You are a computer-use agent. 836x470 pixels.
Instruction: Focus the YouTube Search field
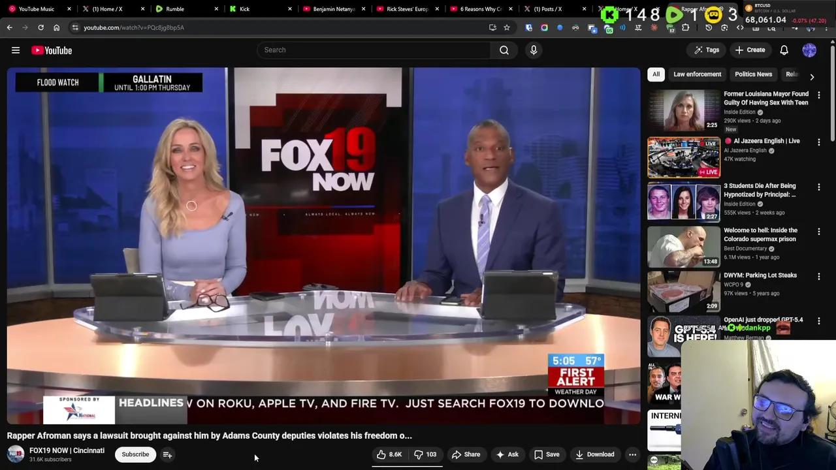tap(374, 50)
